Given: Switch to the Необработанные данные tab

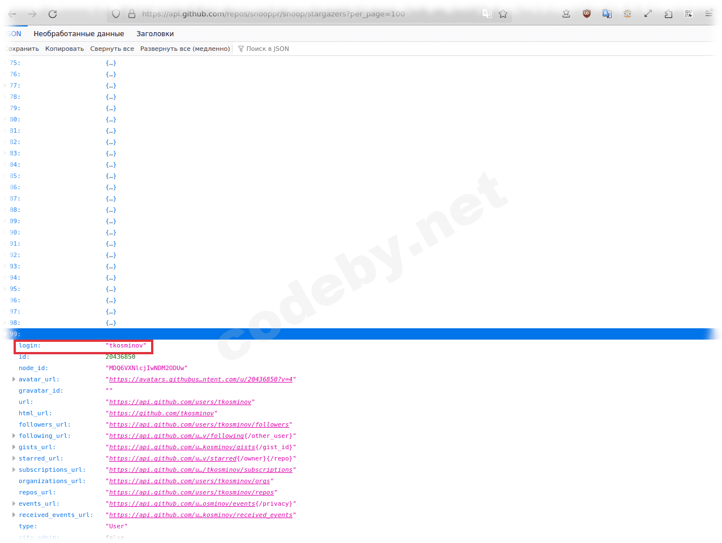Looking at the screenshot, I should coord(79,34).
